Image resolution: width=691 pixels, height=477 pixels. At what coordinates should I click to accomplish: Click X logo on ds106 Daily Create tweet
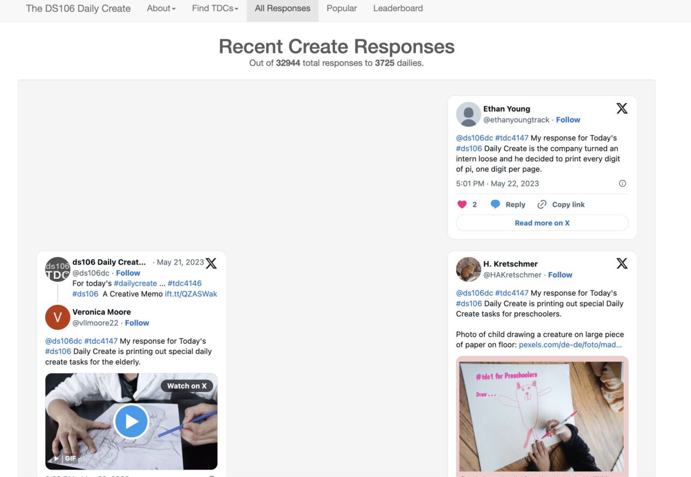[211, 263]
